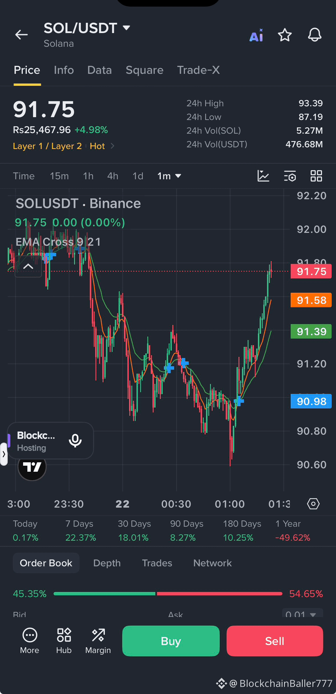This screenshot has height=694, width=336.
Task: Tap the Hot tag link
Action: click(97, 146)
